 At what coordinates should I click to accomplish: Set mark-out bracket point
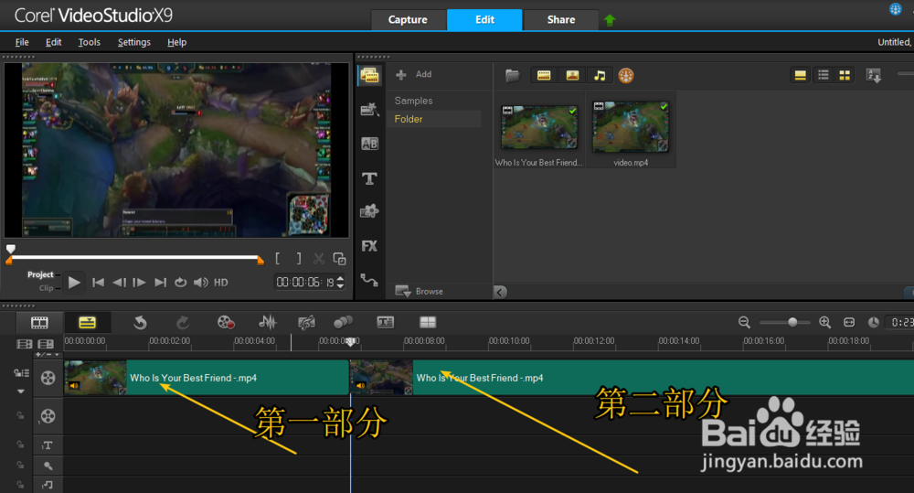click(299, 259)
